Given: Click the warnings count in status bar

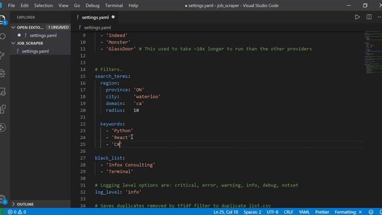Looking at the screenshot, I should click(x=22, y=212).
